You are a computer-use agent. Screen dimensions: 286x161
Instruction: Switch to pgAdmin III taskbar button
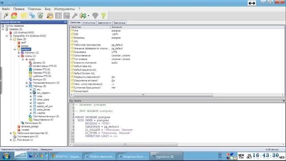point(167,157)
